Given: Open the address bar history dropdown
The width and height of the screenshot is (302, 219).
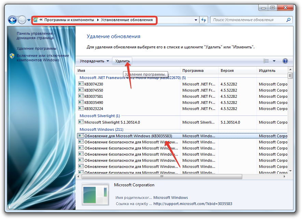Looking at the screenshot, I should click(196, 20).
